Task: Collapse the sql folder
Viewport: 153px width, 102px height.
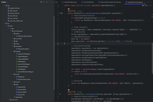Action: [4, 5]
